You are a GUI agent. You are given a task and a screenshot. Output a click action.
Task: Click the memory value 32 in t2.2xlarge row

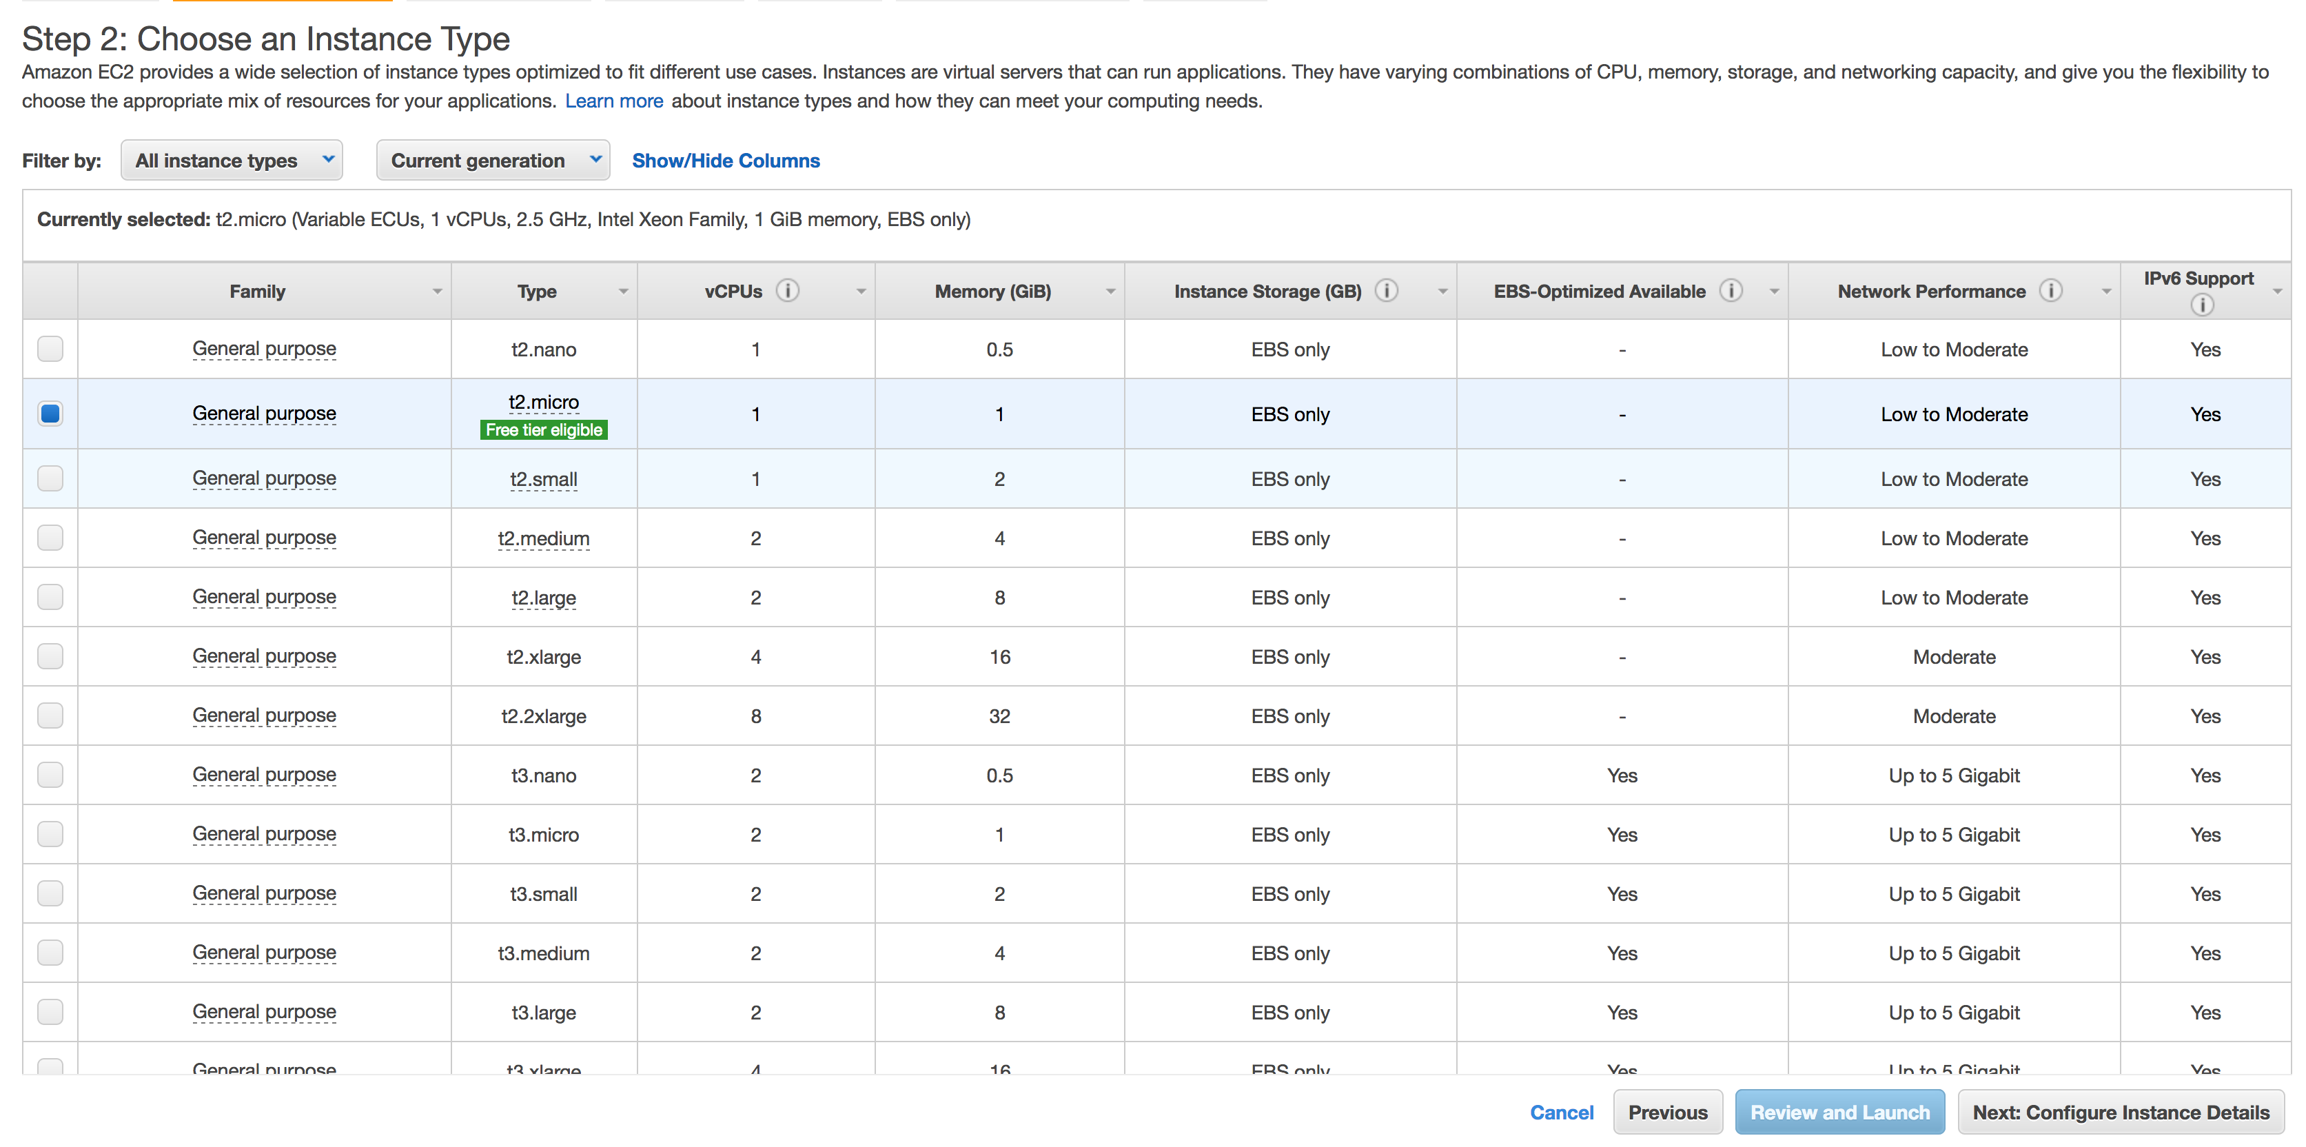pos(1000,716)
